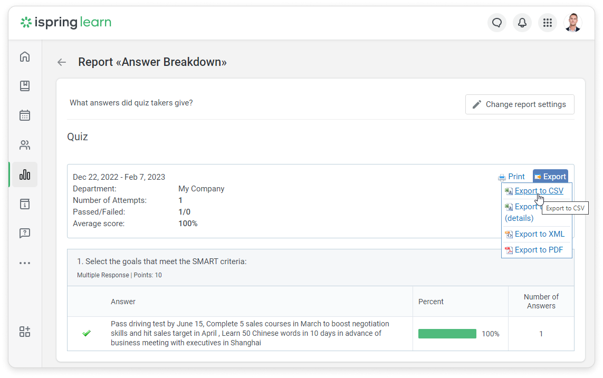Go back using the left arrow
603x378 pixels.
62,62
